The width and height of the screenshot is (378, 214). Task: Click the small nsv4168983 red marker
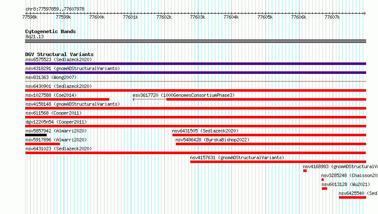click(305, 171)
